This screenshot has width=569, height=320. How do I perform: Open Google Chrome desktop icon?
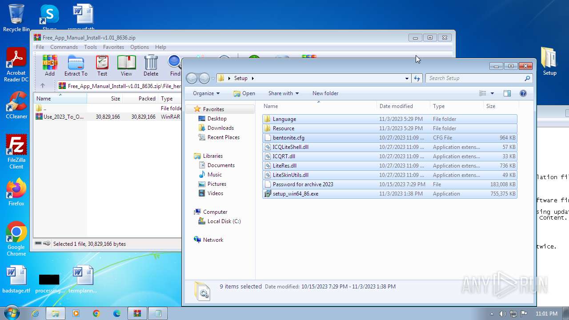tap(16, 239)
